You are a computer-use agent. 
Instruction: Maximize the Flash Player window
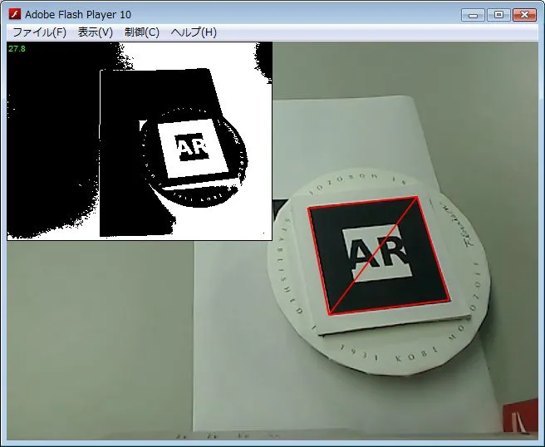498,15
